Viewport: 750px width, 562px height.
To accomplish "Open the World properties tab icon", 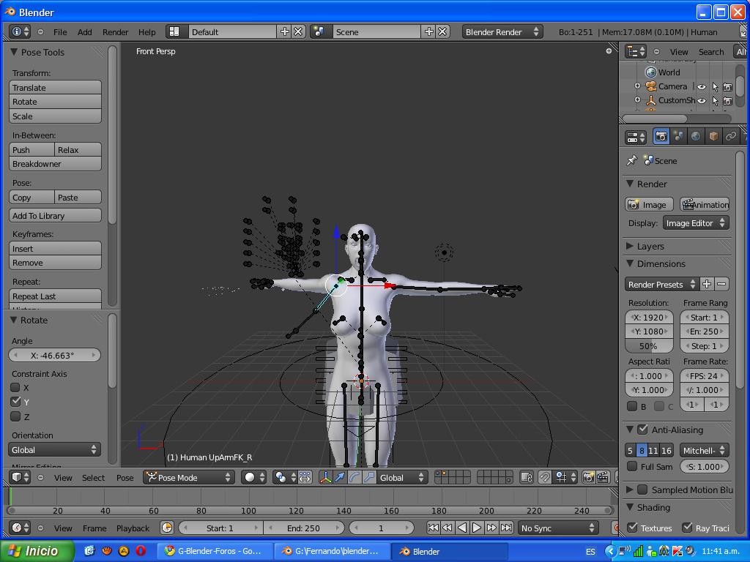I will (x=696, y=136).
